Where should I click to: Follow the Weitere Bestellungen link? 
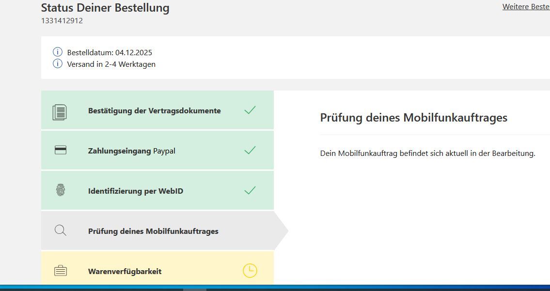click(x=526, y=7)
